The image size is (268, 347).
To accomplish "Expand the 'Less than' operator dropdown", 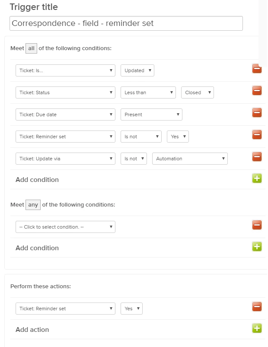I will coord(148,92).
